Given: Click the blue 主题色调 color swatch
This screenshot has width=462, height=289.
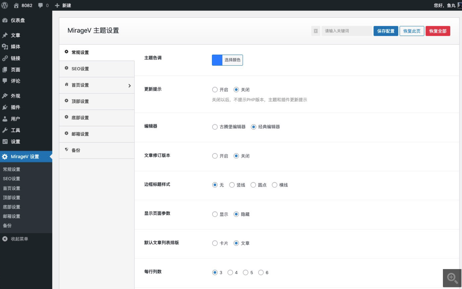Looking at the screenshot, I should 217,60.
